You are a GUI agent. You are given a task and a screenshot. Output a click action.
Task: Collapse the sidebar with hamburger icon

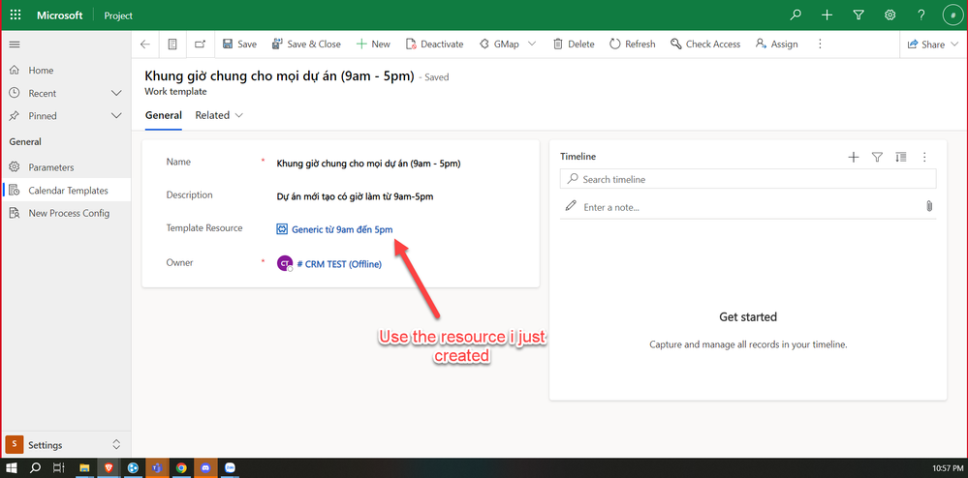tap(15, 45)
